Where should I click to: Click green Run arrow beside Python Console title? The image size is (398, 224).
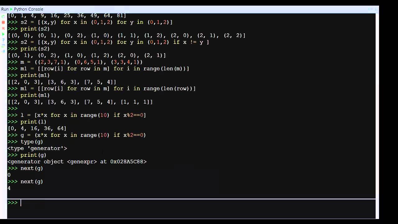[11, 9]
